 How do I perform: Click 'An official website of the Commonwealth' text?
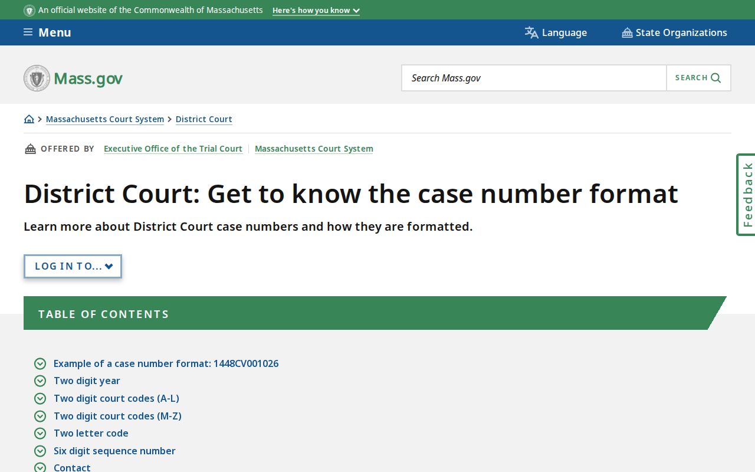click(150, 10)
